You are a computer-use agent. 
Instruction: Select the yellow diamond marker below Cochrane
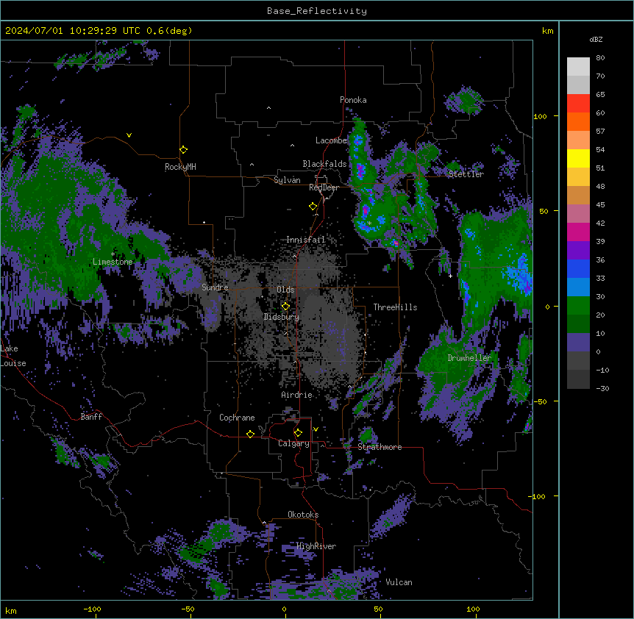coord(250,434)
